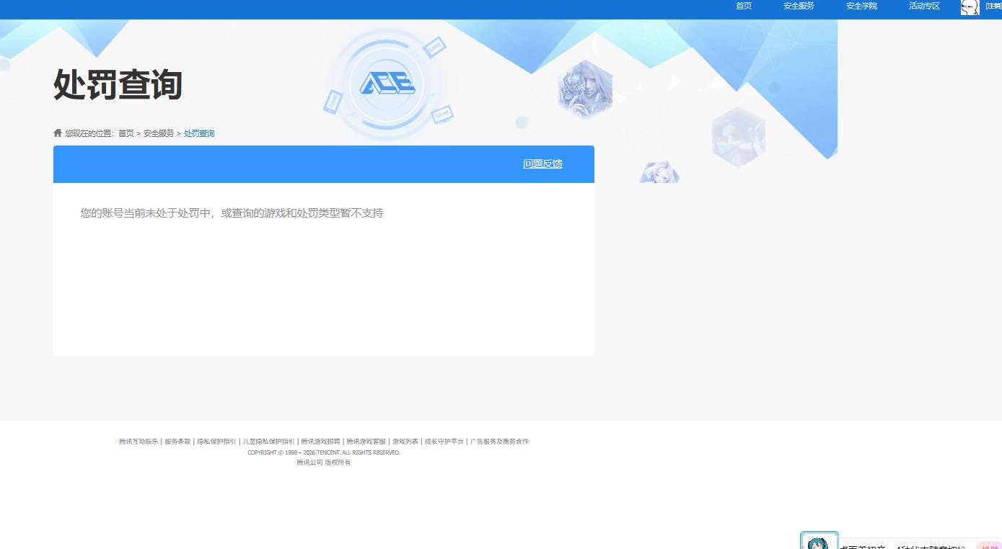Viewport: 1002px width, 549px height.
Task: Click 成长守护平台 in the footer
Action: click(443, 441)
